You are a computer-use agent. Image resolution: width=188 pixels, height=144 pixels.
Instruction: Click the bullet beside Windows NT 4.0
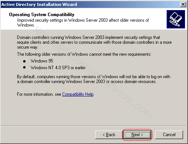(24, 67)
